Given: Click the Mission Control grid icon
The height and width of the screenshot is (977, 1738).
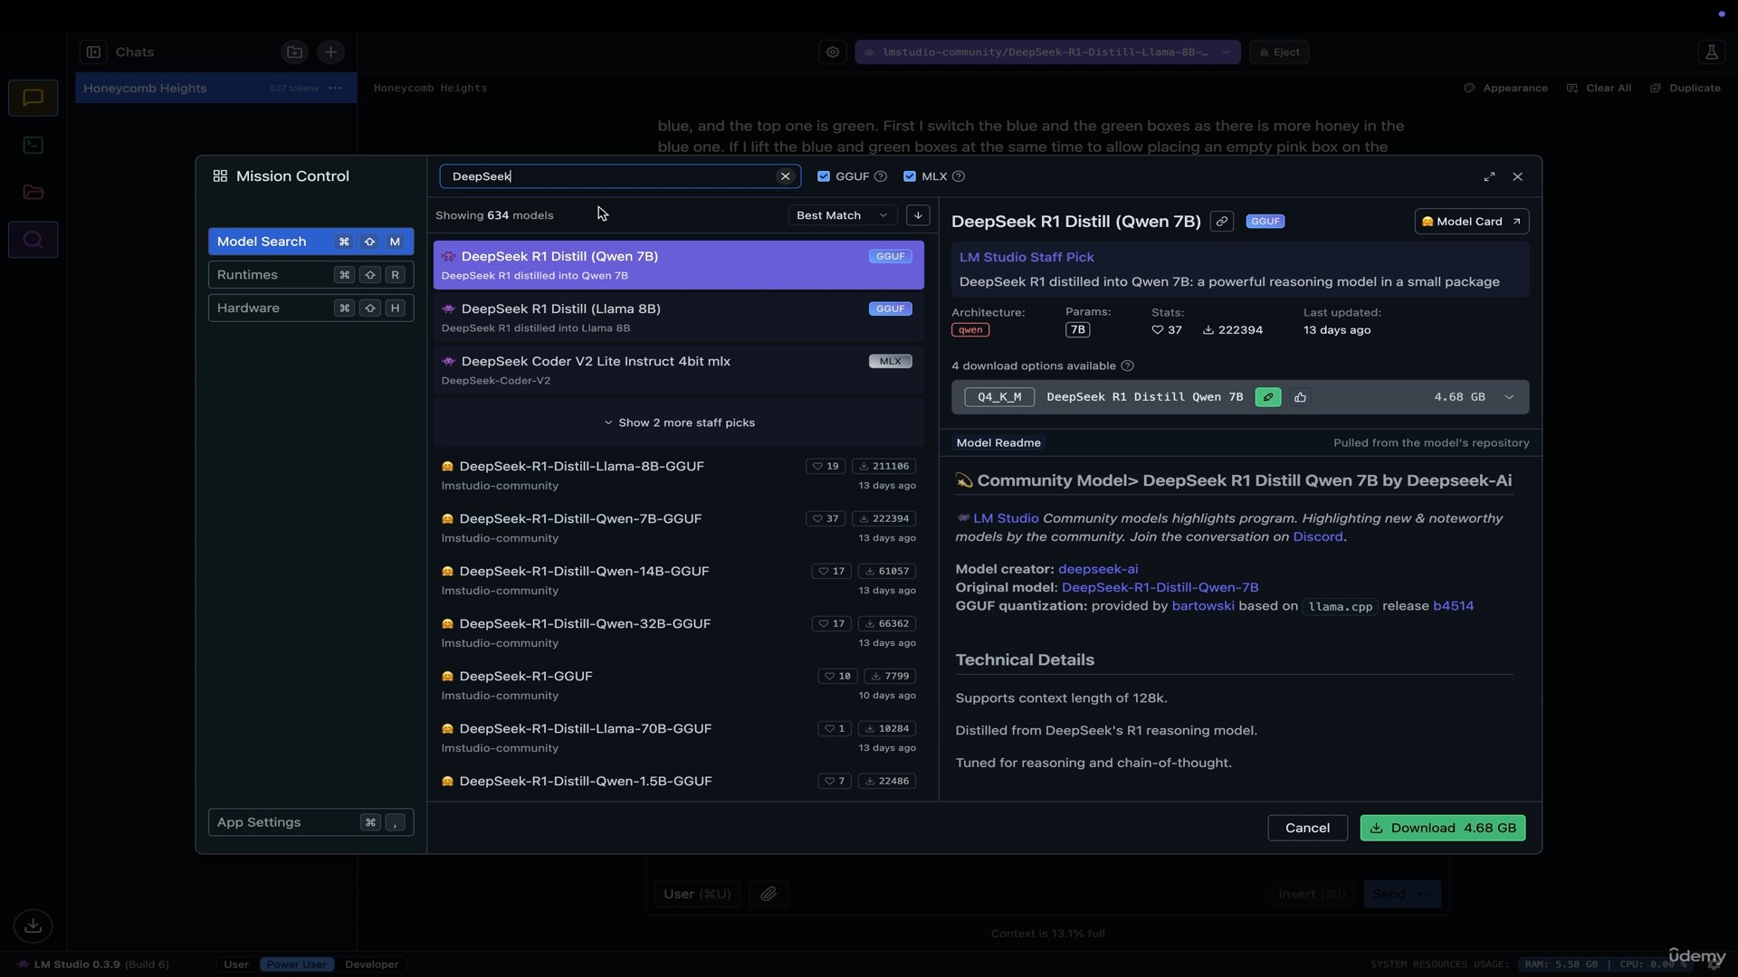Looking at the screenshot, I should (220, 176).
